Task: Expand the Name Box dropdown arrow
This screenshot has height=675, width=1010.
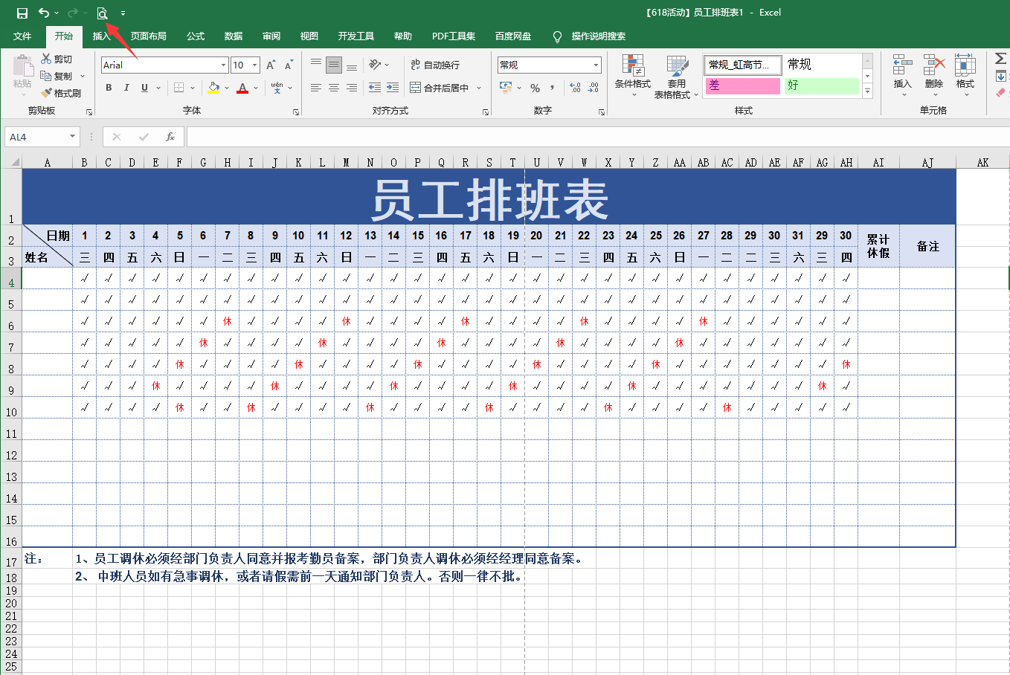Action: click(72, 137)
